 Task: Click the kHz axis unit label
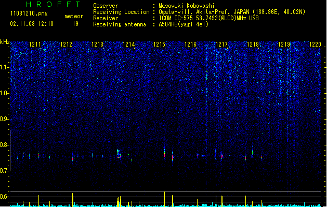coord(5,42)
